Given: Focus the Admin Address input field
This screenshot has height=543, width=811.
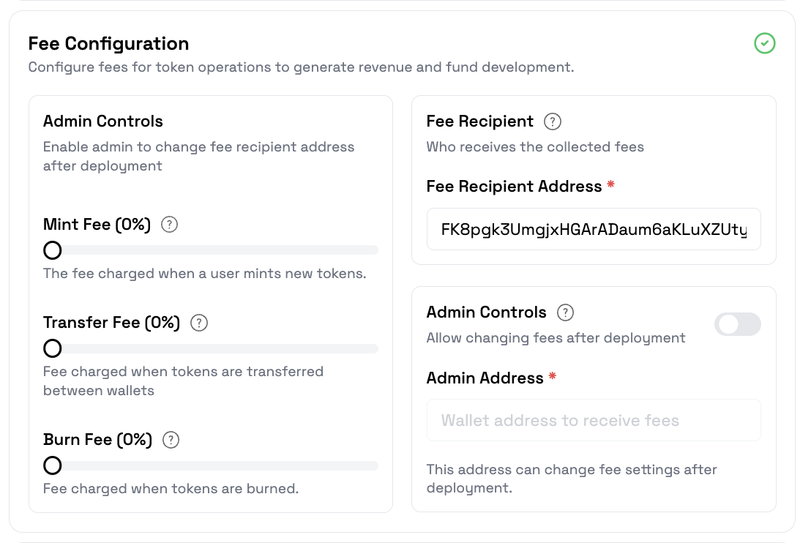Looking at the screenshot, I should tap(594, 420).
